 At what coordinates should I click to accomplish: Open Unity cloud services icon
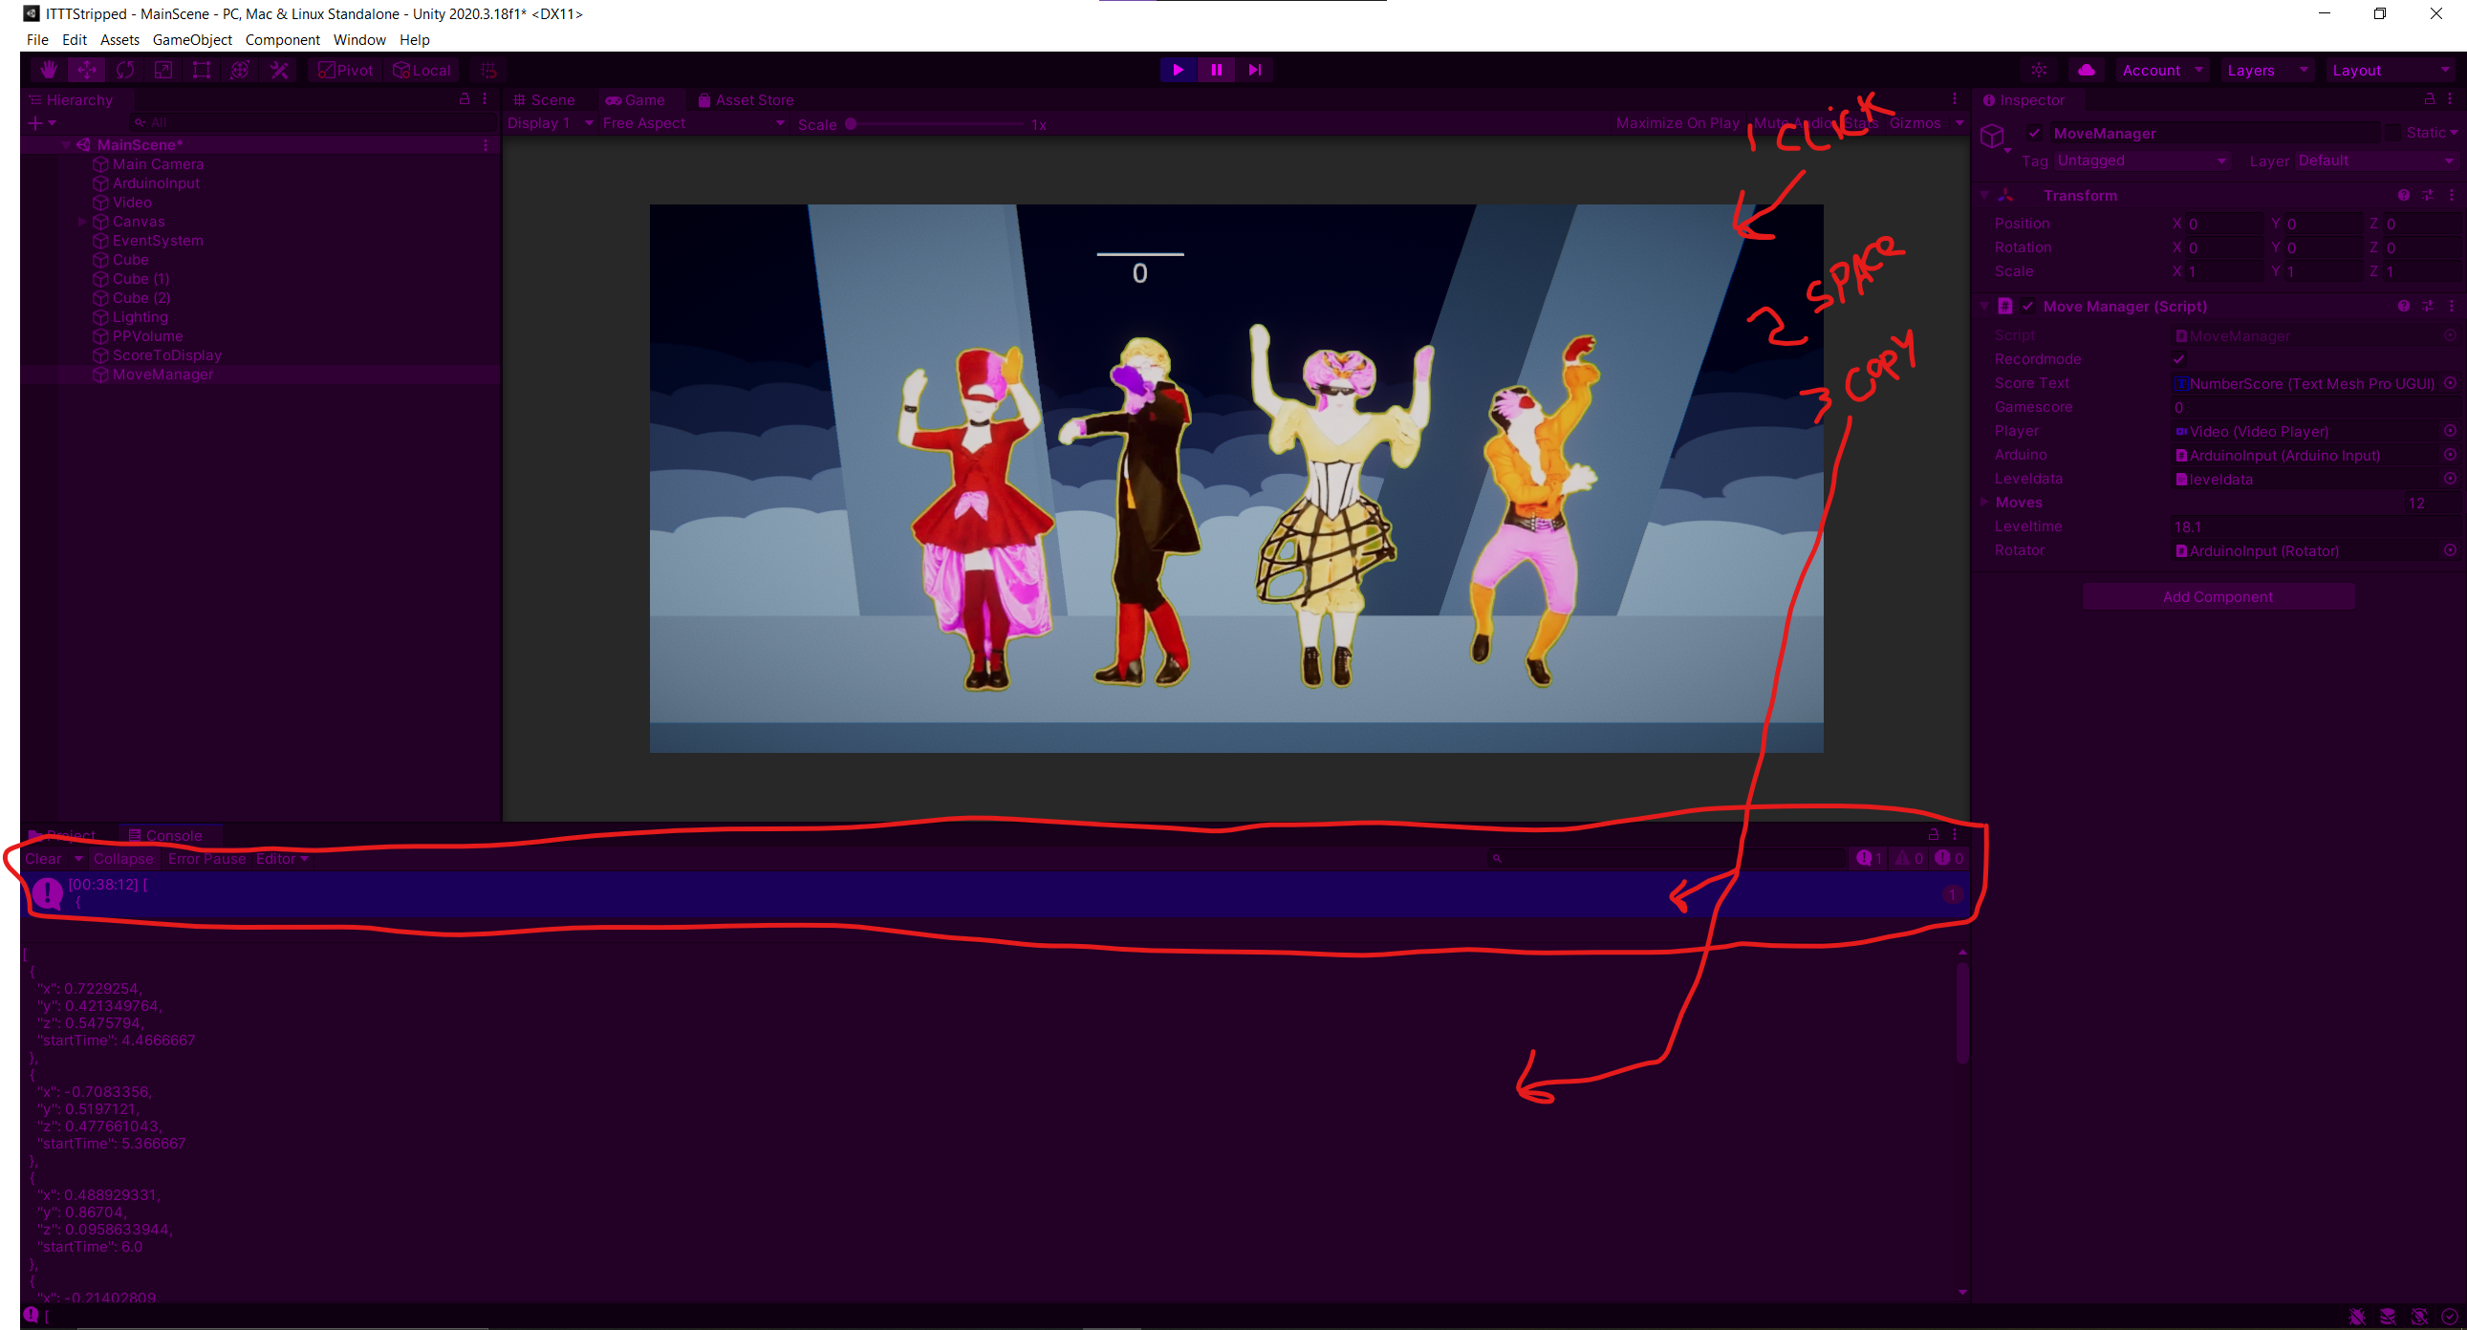2087,70
